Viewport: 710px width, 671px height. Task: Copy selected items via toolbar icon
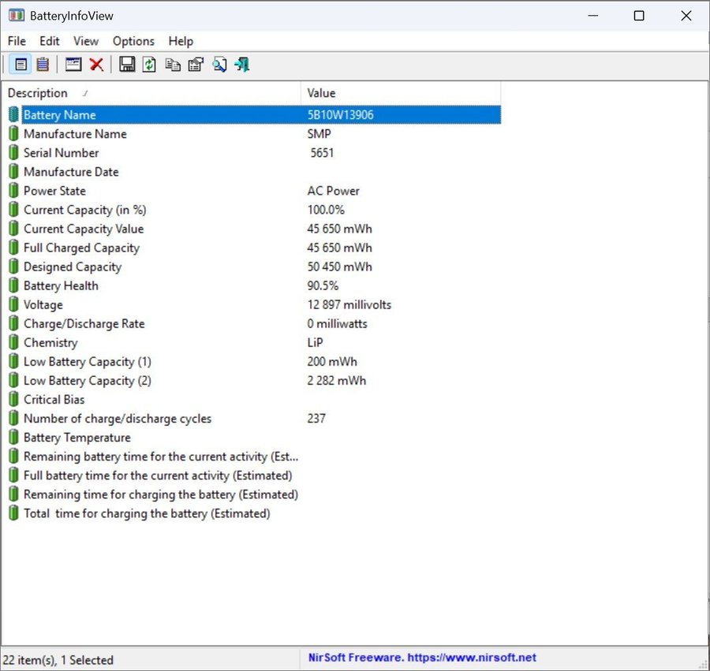[172, 65]
